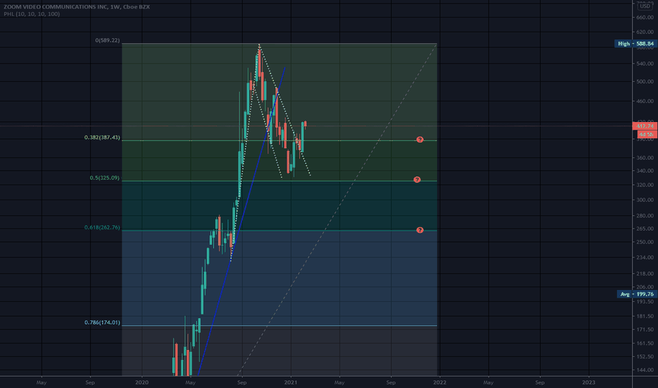Click the Avg 199.76 price tag
Viewport: 658px width, 388px height.
(x=637, y=294)
